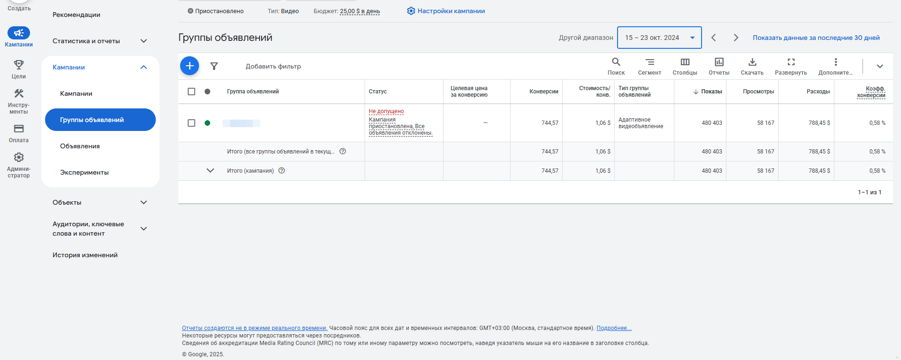Open Columns (Столбцы) settings

click(x=685, y=66)
